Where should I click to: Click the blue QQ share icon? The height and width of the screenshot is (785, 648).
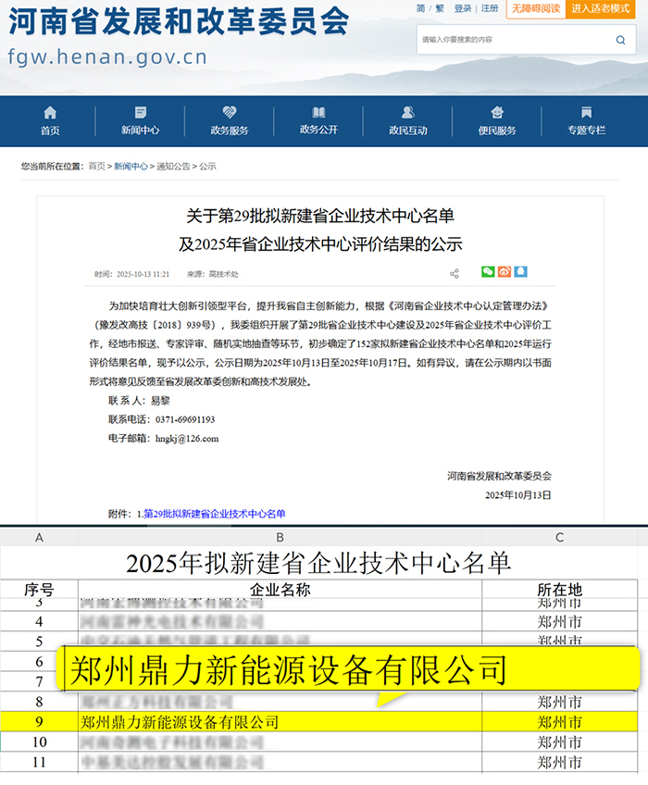[521, 272]
